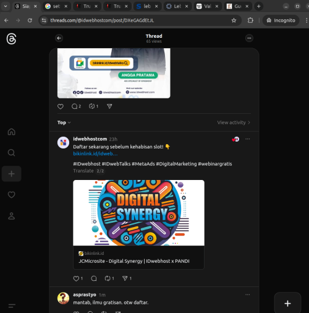View reactions badge on idwebhostcom reply
Screen dimensions: 309x313
pos(235,139)
